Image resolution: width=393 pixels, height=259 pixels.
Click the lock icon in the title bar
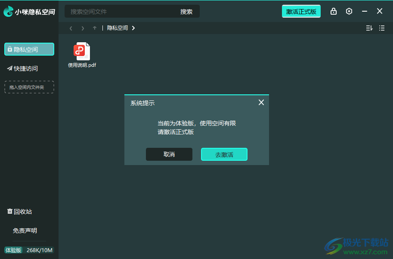click(x=333, y=11)
